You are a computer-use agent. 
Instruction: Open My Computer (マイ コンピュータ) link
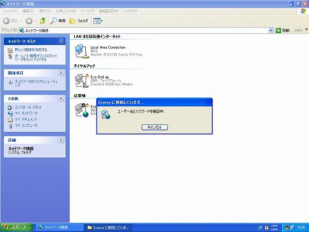26,125
